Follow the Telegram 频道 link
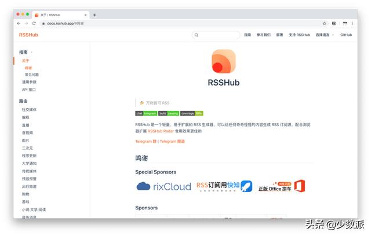Screen dimensions: 371x236 pyautogui.click(x=172, y=141)
